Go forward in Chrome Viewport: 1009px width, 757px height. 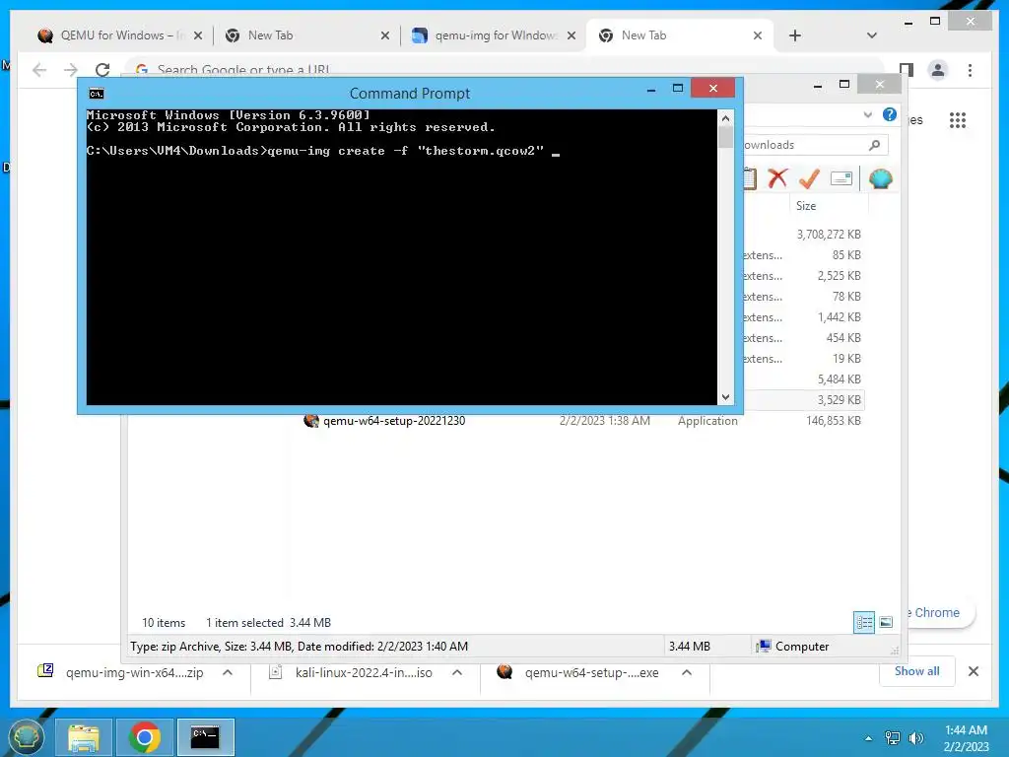(71, 70)
